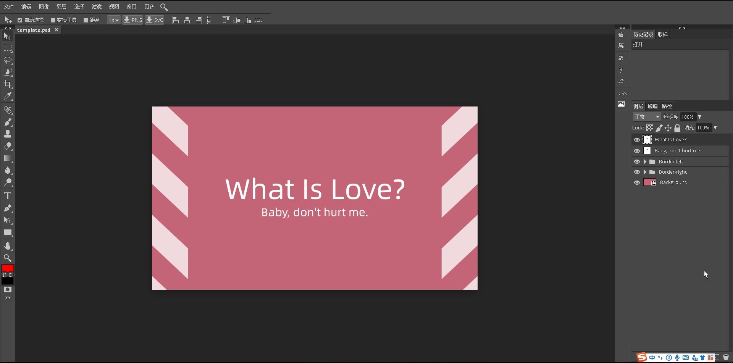Enable 变换工具 checkbox
The image size is (733, 363).
53,20
